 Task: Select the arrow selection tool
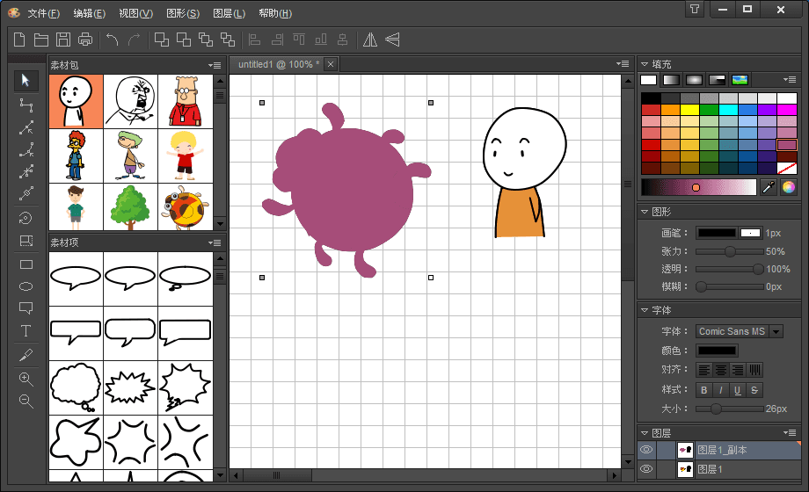26,81
